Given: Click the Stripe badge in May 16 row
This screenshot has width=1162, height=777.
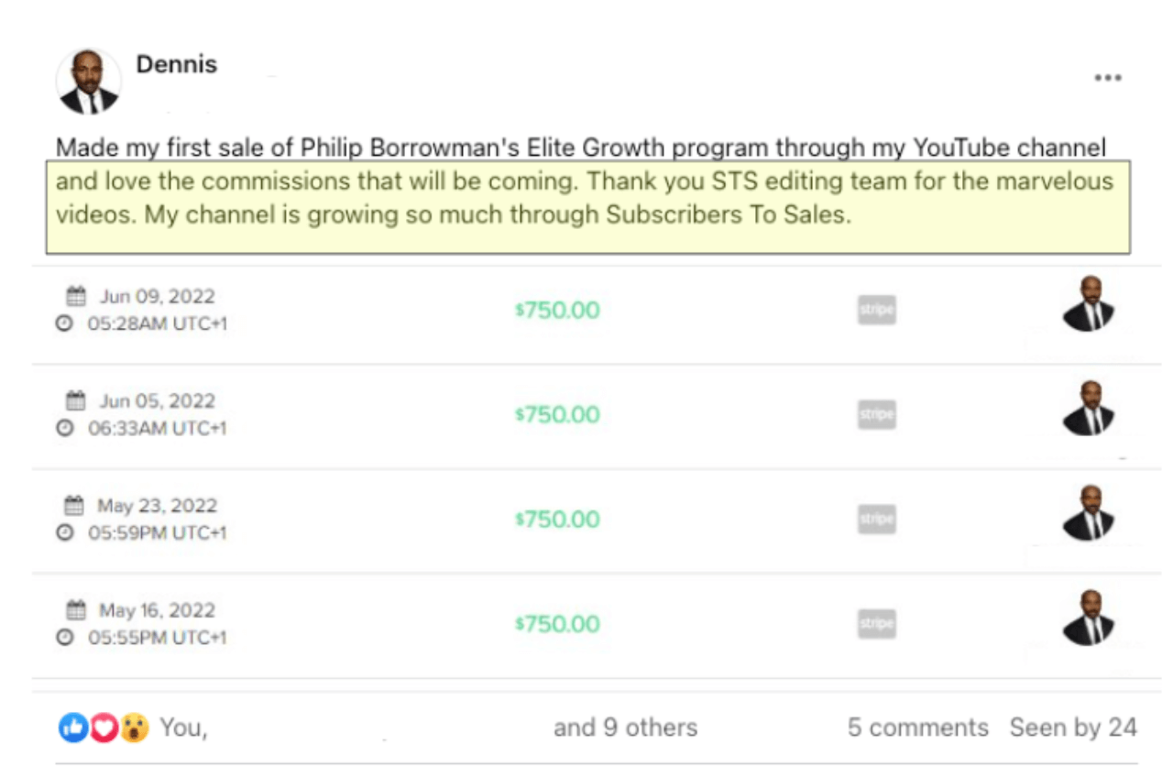Looking at the screenshot, I should [x=876, y=623].
